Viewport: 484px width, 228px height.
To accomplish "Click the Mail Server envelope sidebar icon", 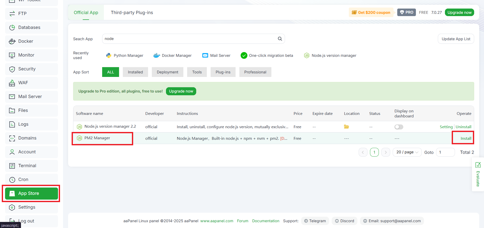I will pyautogui.click(x=12, y=97).
